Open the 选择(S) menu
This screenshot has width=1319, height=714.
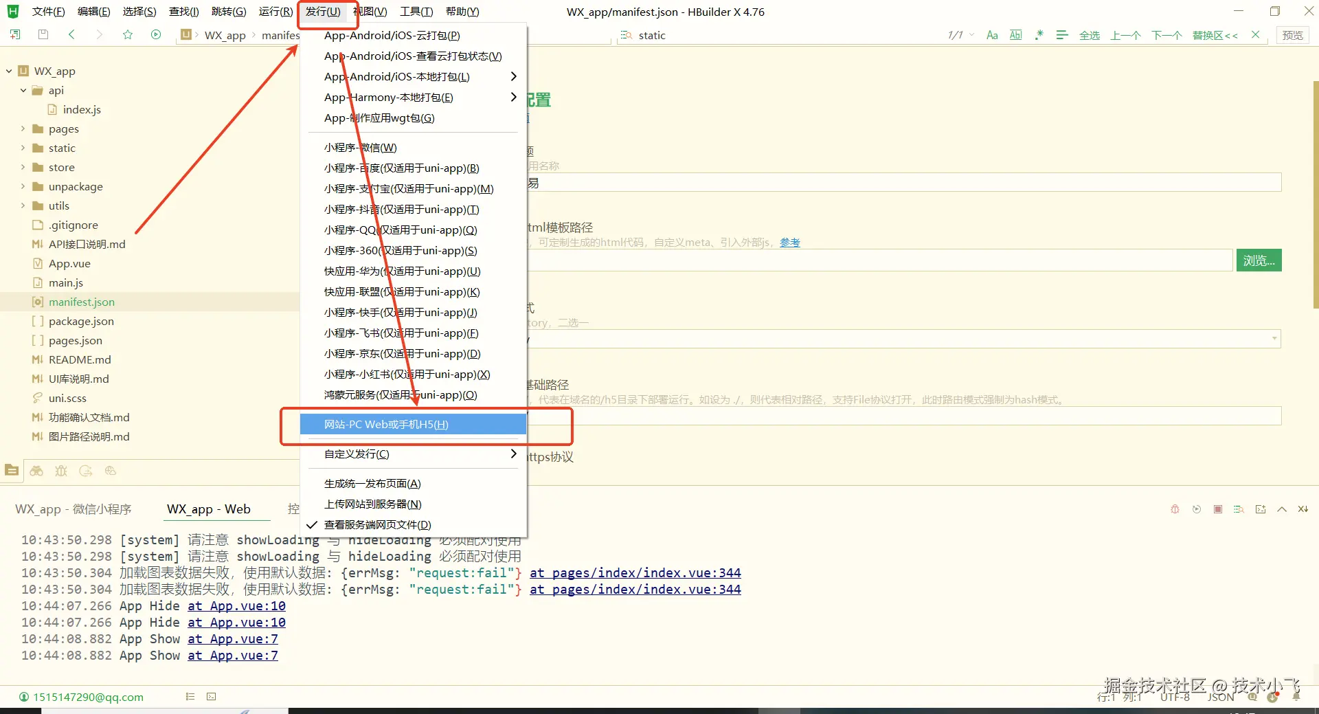point(139,12)
